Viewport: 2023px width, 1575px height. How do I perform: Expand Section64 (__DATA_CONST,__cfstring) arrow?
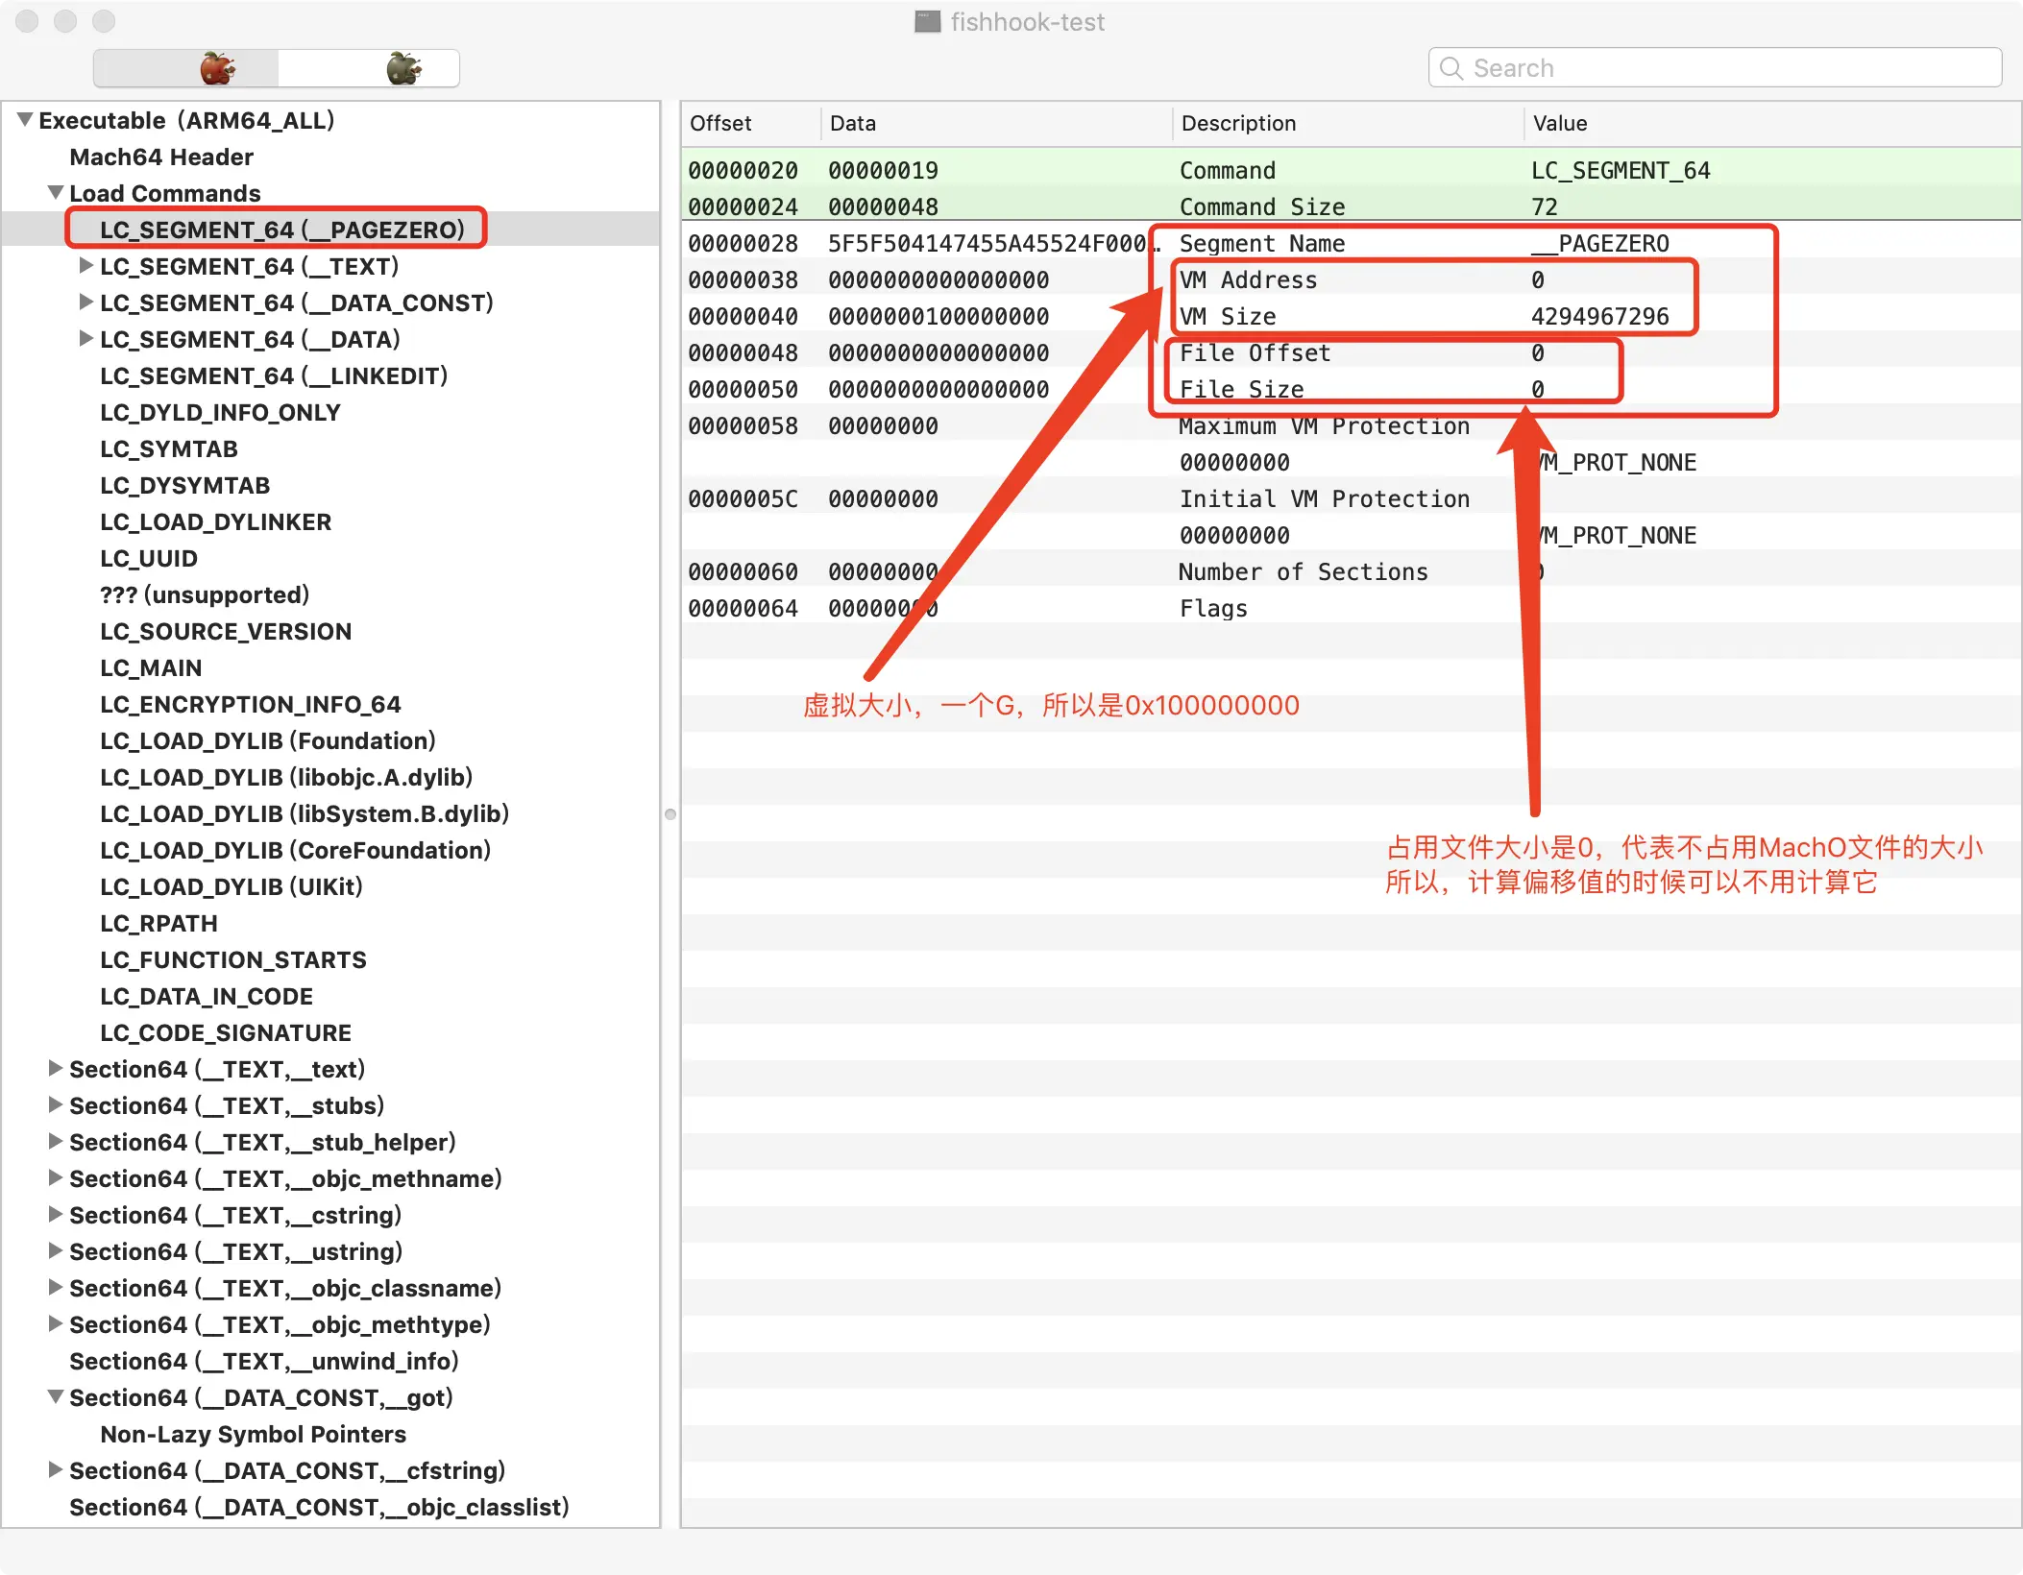pyautogui.click(x=56, y=1469)
